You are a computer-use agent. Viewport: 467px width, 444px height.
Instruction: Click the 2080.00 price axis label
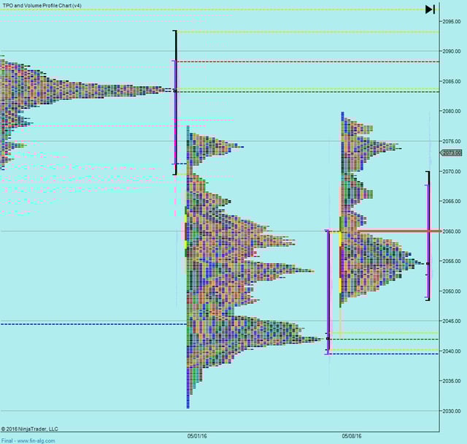point(452,111)
